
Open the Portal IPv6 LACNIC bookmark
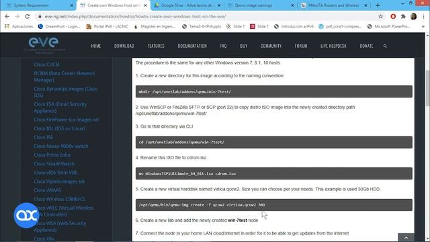[107, 26]
